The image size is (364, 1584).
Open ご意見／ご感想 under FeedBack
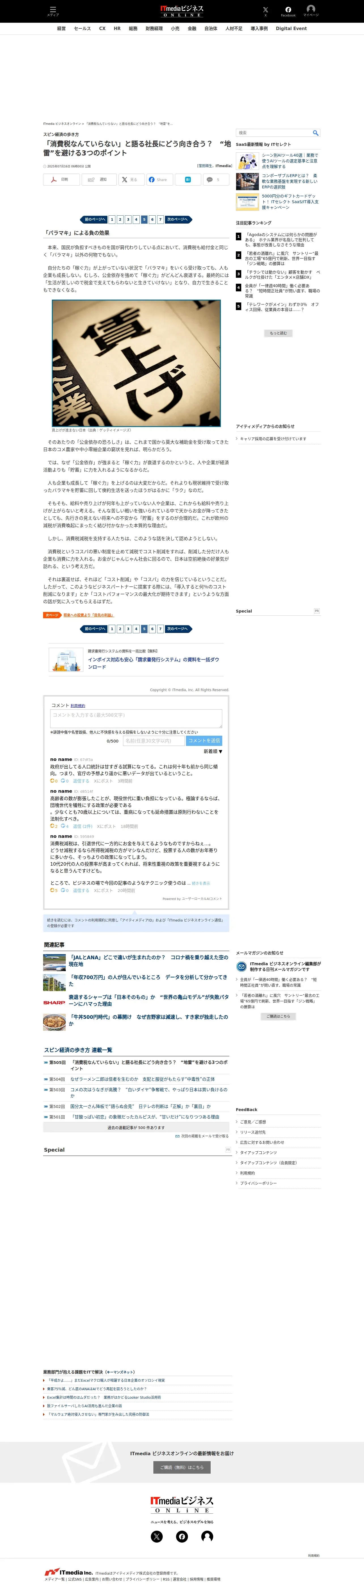(253, 1122)
